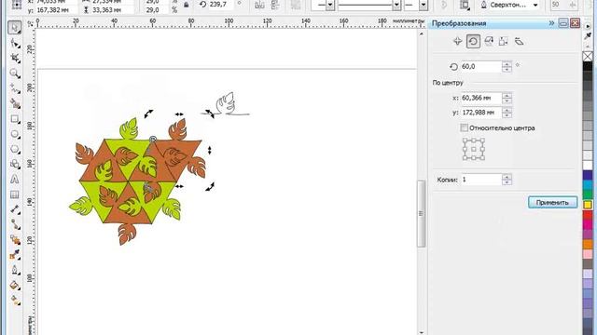Select the Pick tool in the toolbox
This screenshot has height=335, width=597.
click(x=15, y=28)
